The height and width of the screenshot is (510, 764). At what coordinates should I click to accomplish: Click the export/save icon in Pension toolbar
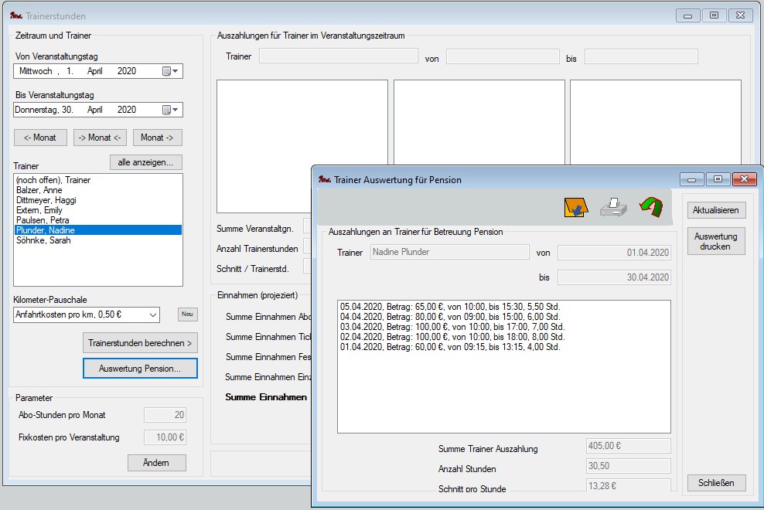(x=576, y=208)
